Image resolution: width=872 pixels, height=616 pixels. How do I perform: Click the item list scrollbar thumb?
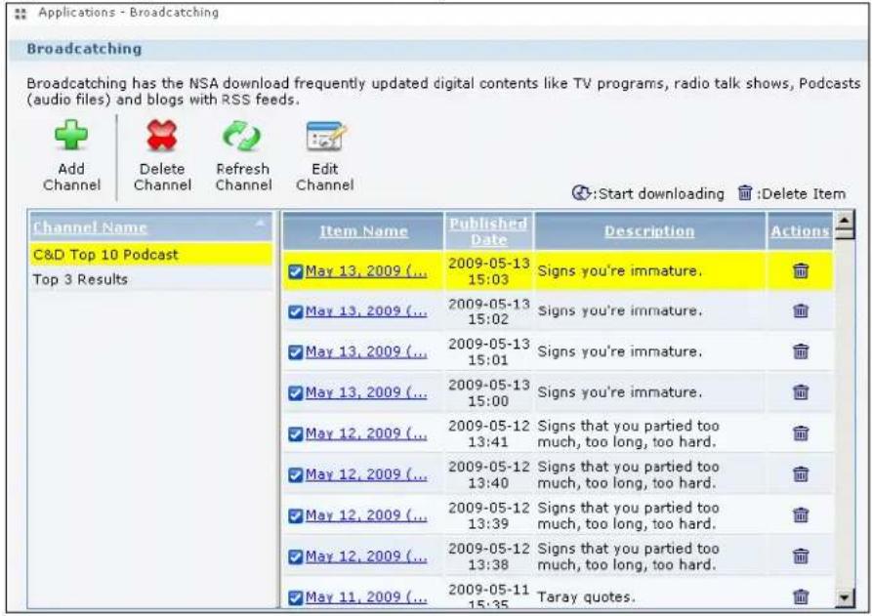[x=845, y=233]
